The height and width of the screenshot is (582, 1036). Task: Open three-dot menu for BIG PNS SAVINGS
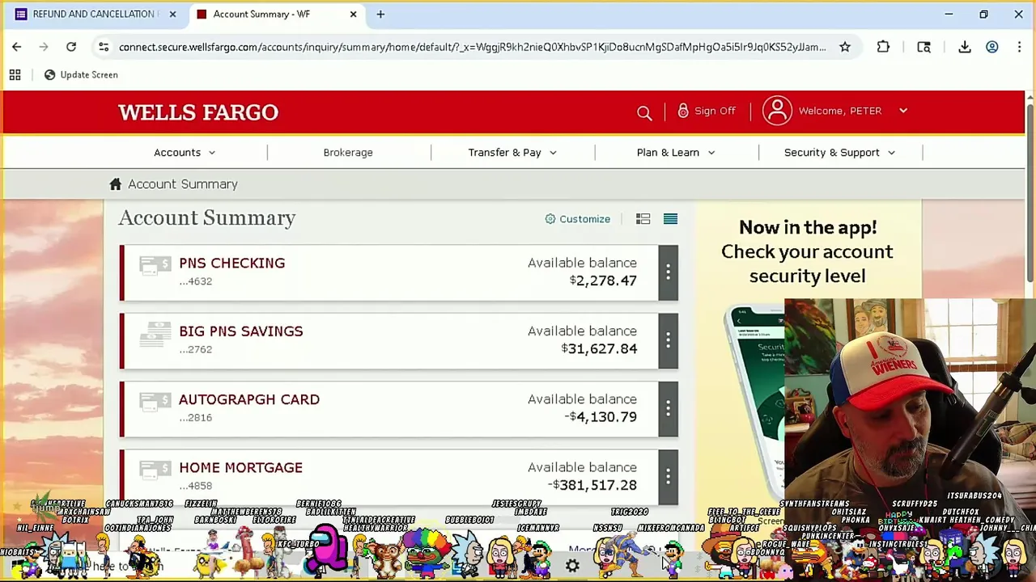(668, 340)
